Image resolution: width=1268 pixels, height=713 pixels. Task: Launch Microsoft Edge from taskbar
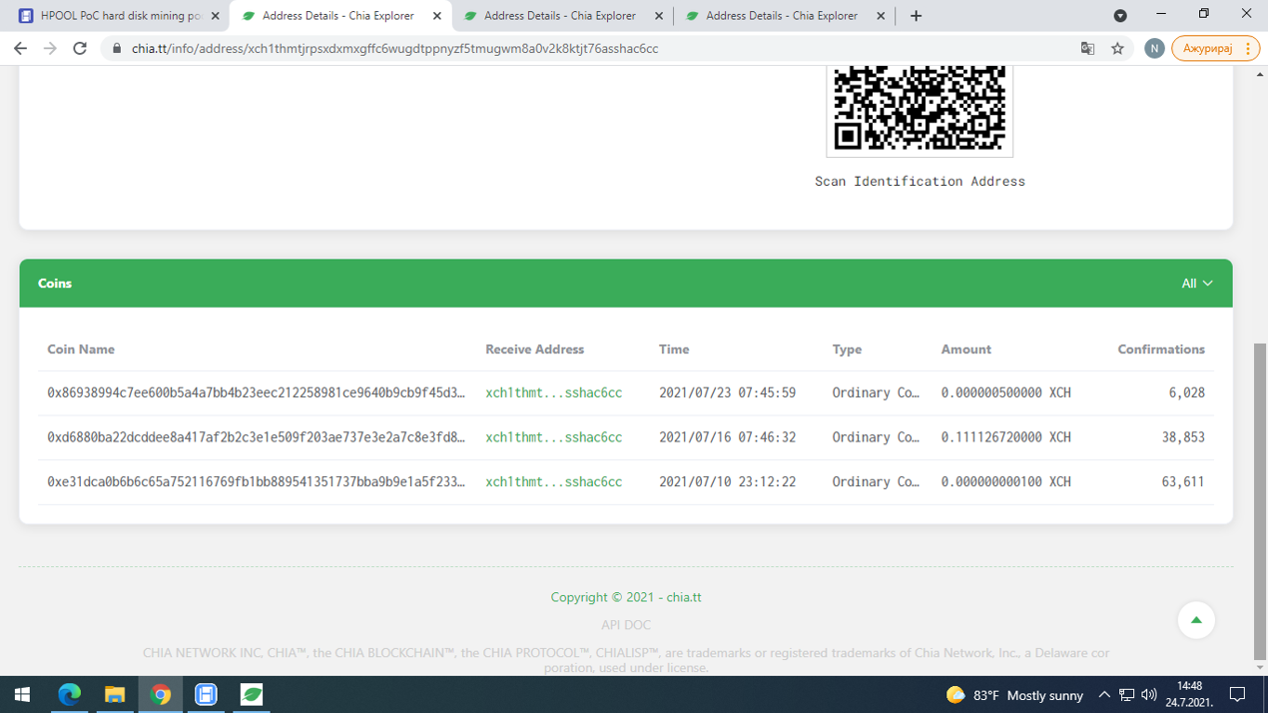coord(69,694)
